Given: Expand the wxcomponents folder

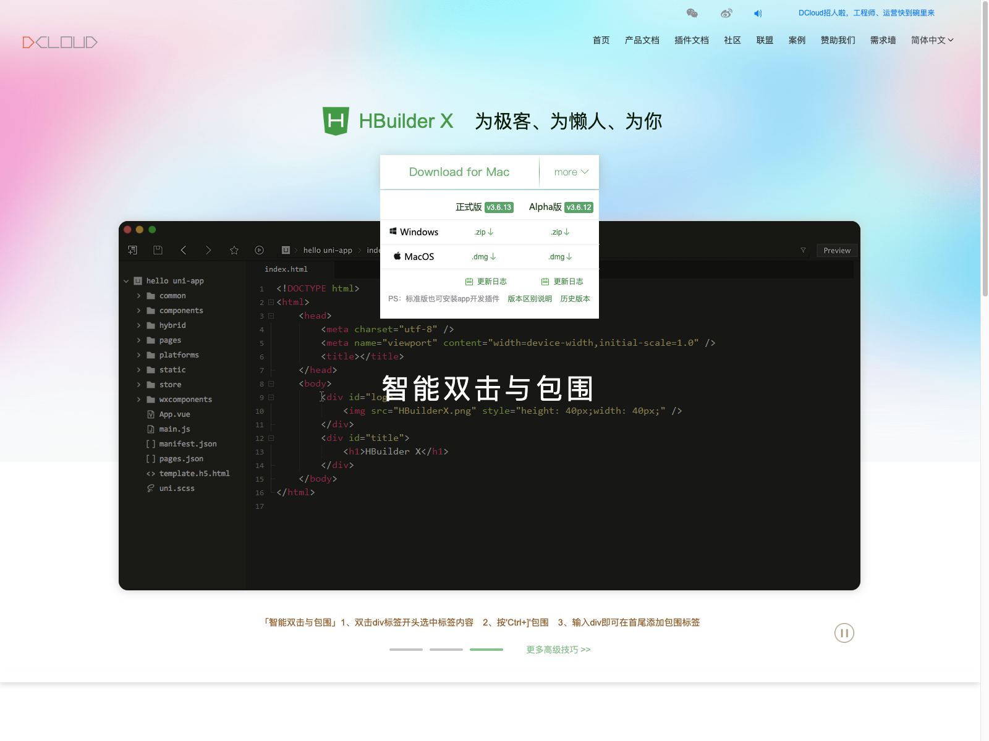Looking at the screenshot, I should (x=138, y=400).
